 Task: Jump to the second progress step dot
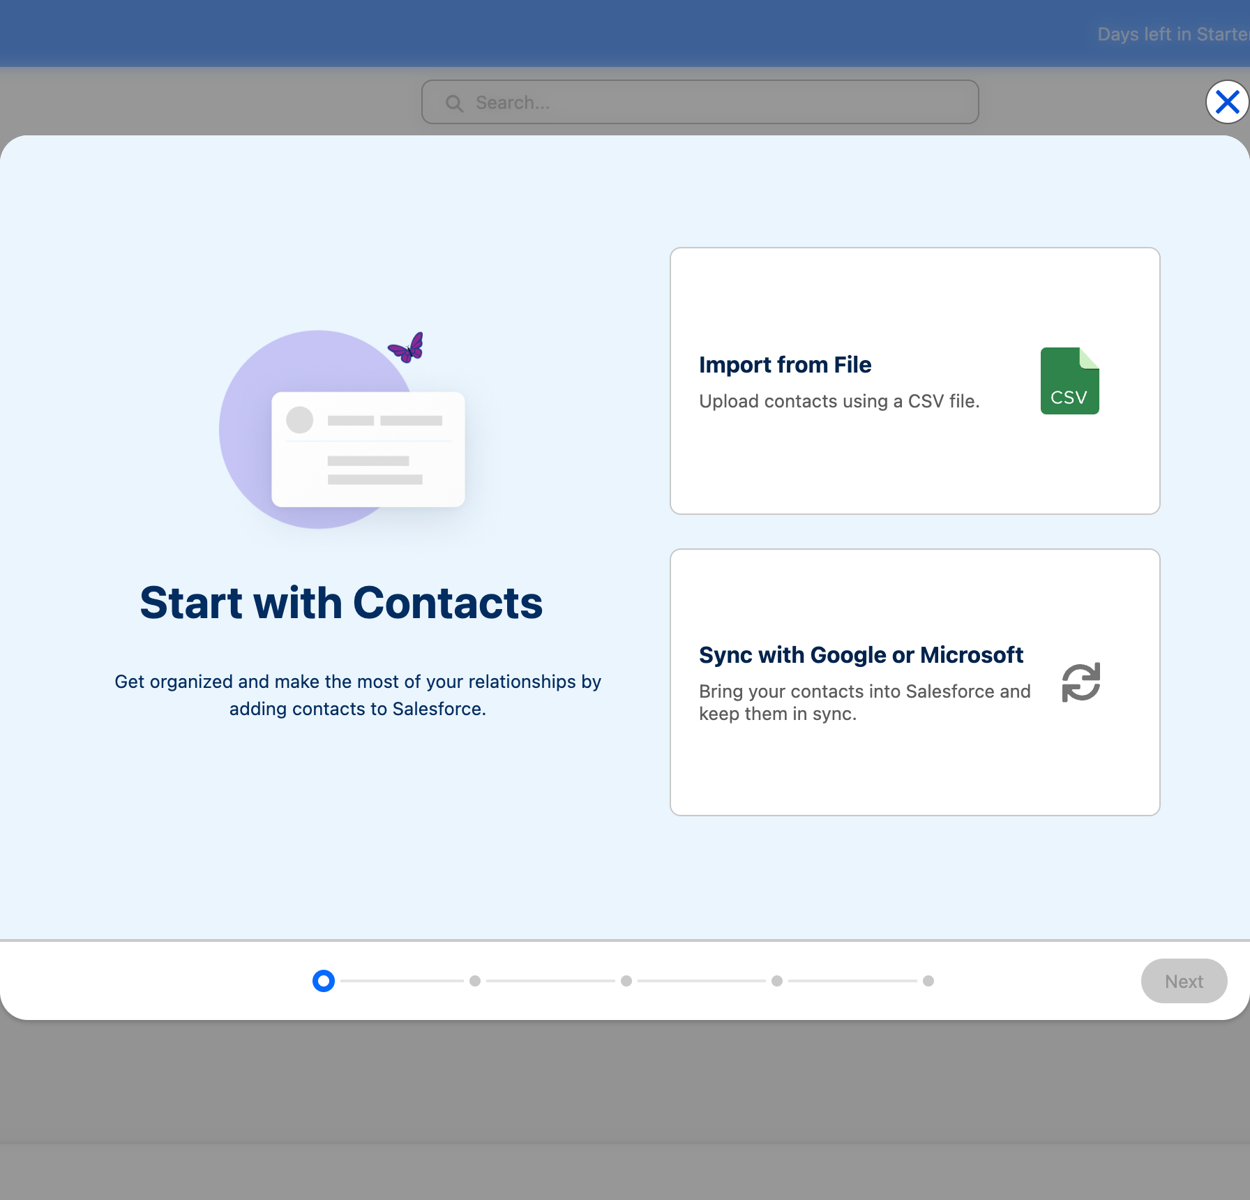pos(475,981)
